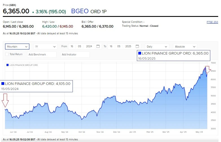Follow the FTSE 250 link
This screenshot has width=221, height=142.
(x=212, y=22)
